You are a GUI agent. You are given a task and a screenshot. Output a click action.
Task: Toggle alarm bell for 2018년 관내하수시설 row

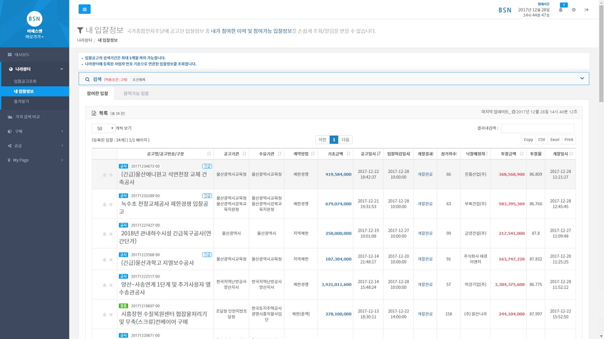[x=104, y=234]
